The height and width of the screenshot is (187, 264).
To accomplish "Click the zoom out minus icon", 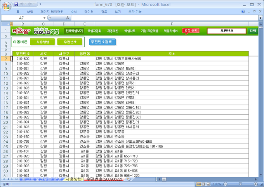I will (x=225, y=184).
